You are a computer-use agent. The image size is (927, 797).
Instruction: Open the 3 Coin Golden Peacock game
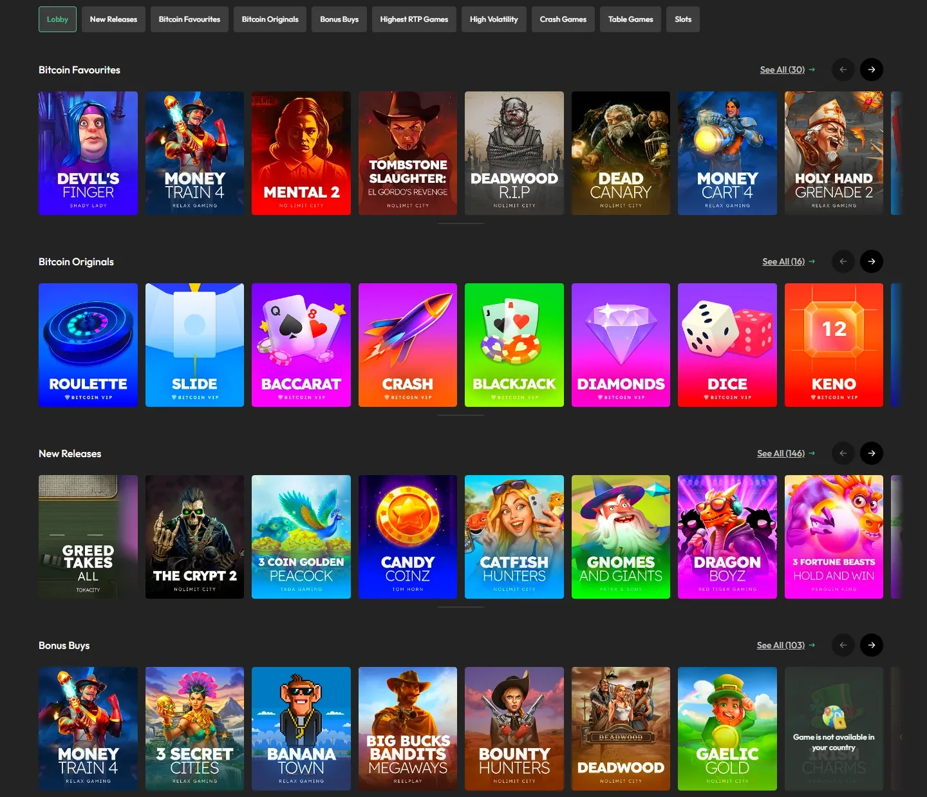tap(301, 537)
